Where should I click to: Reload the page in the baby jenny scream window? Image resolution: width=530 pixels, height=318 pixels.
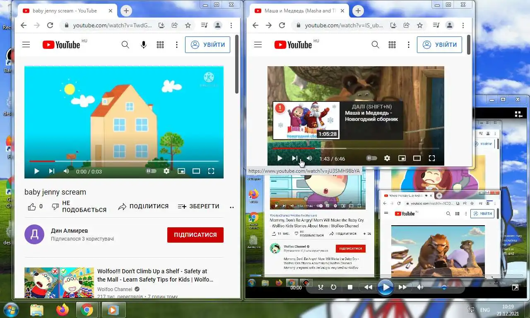coord(50,25)
